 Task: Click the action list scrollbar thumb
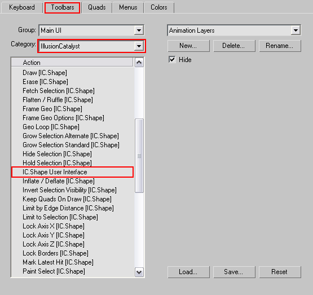click(x=139, y=156)
